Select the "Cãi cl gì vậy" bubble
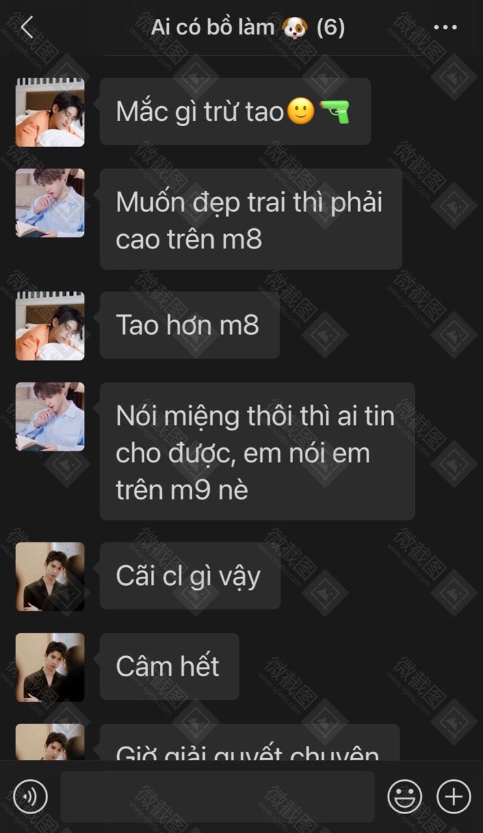Image resolution: width=483 pixels, height=833 pixels. tap(190, 575)
